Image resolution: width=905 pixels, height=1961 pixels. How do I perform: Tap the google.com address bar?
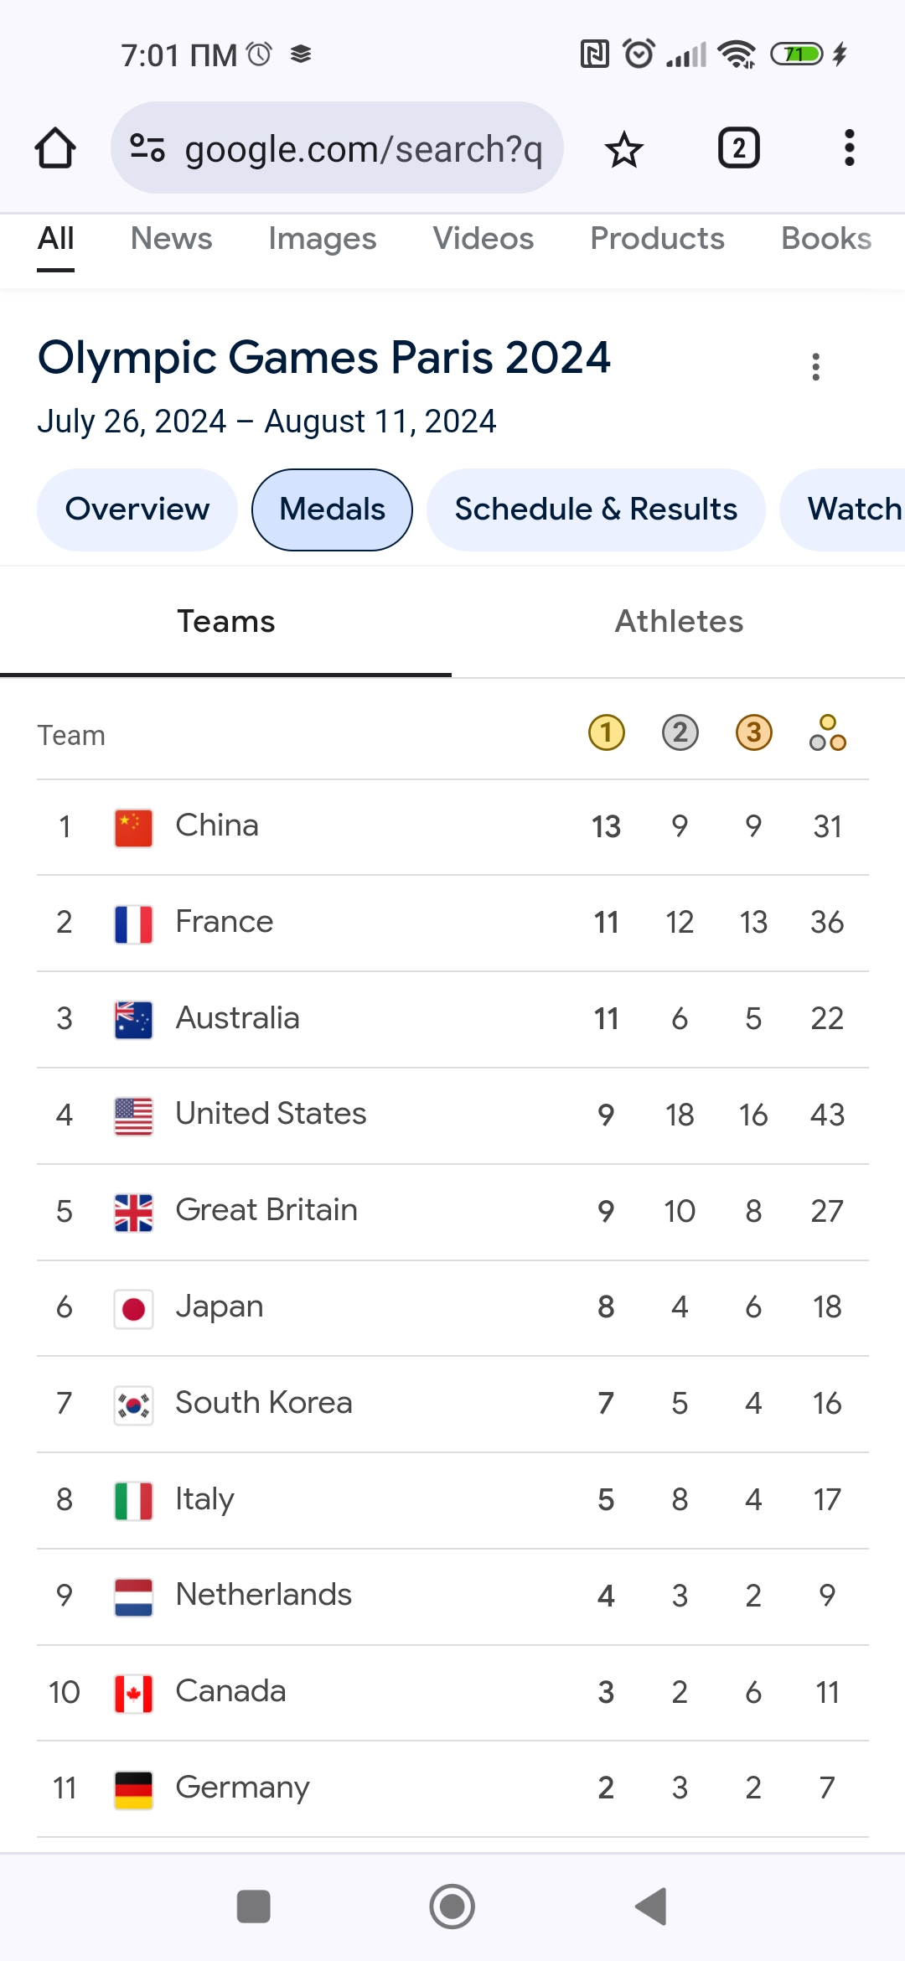pyautogui.click(x=362, y=148)
